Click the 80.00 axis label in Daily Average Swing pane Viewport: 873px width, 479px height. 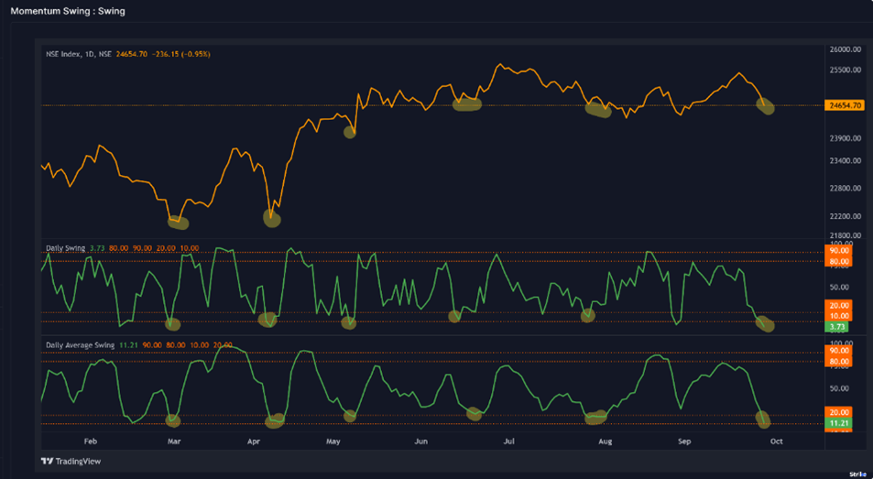[839, 362]
